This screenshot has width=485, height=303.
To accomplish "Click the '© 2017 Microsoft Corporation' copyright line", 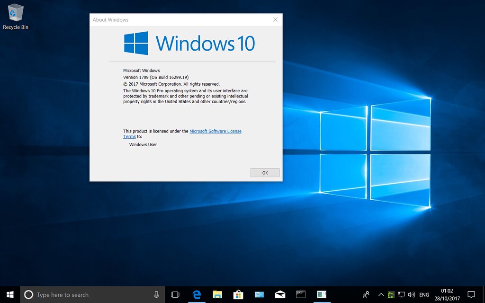I will click(x=171, y=84).
